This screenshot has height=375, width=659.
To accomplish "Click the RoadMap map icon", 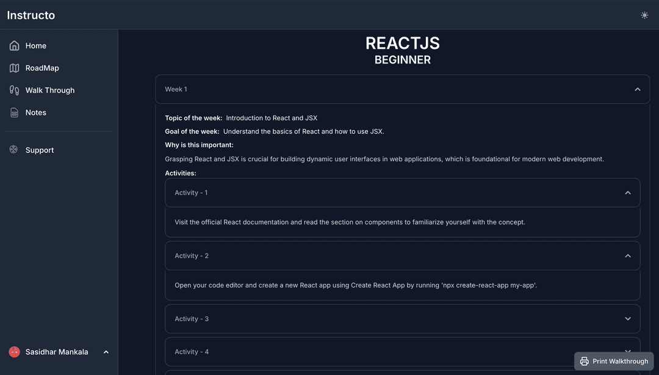I will click(x=14, y=68).
